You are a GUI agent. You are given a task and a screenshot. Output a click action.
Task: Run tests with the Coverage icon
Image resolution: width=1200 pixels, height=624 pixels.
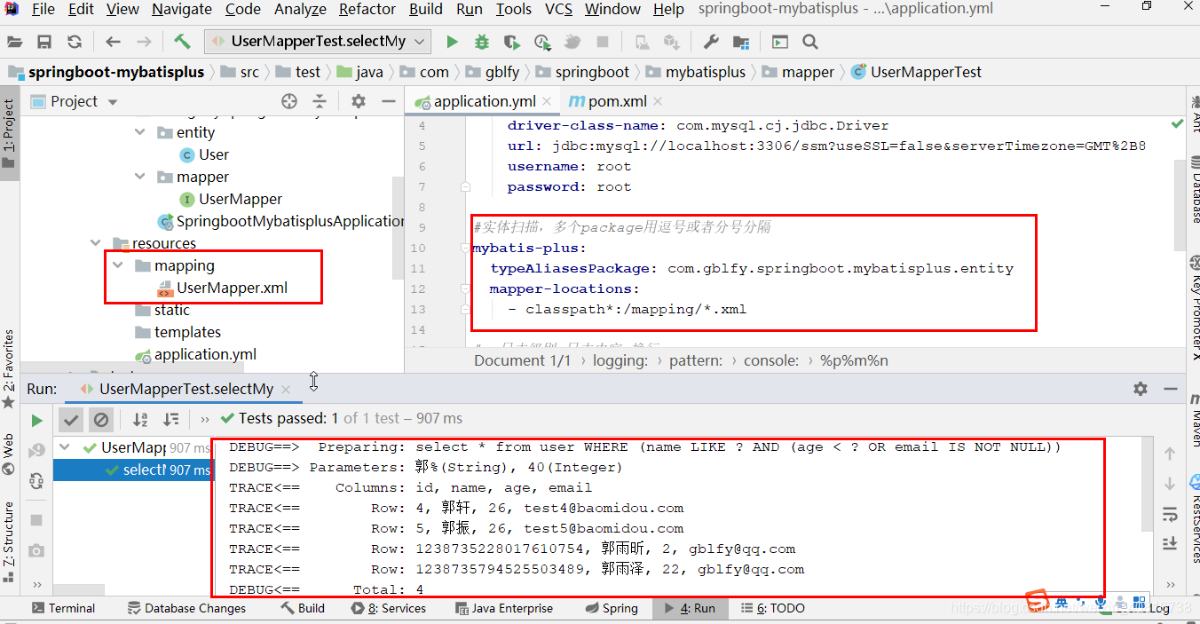coord(510,41)
